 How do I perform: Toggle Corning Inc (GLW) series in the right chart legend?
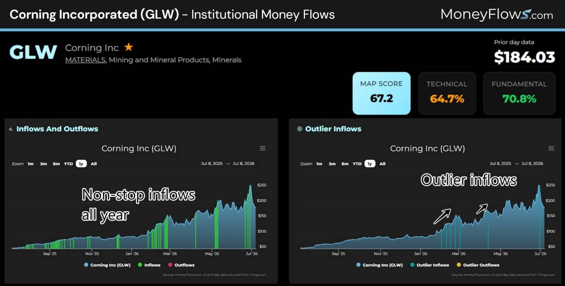(x=380, y=265)
